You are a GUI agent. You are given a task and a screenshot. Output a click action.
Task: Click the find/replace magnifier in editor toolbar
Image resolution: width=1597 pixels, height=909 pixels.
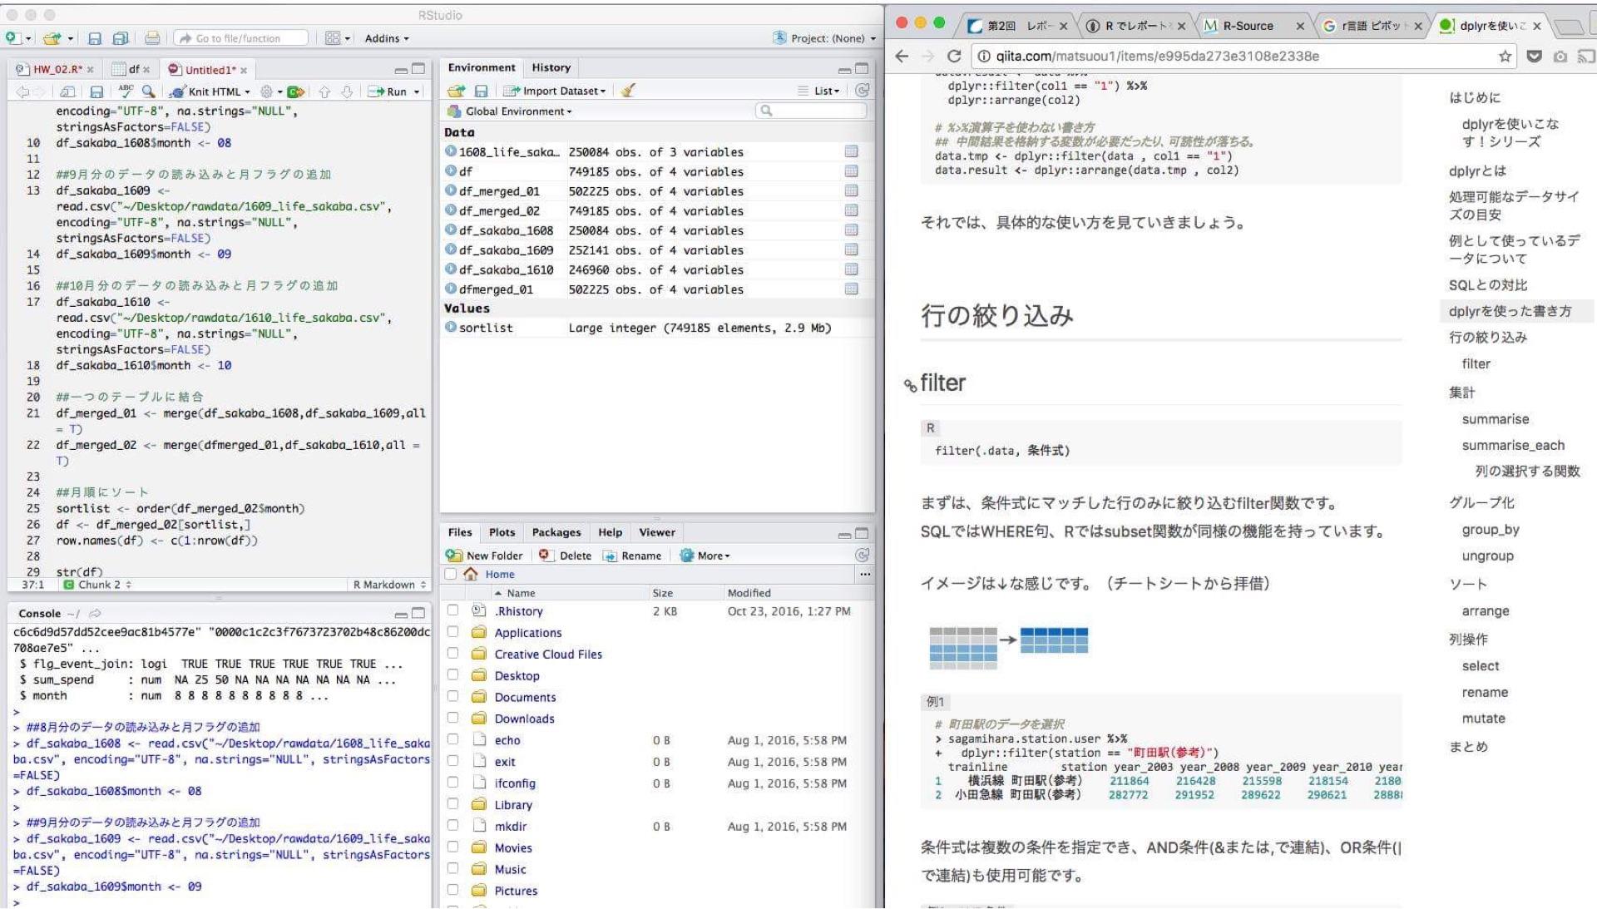coord(148,91)
